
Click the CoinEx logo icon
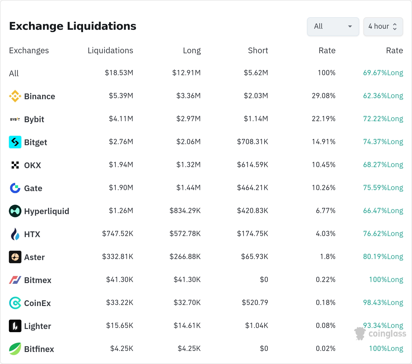[15, 303]
